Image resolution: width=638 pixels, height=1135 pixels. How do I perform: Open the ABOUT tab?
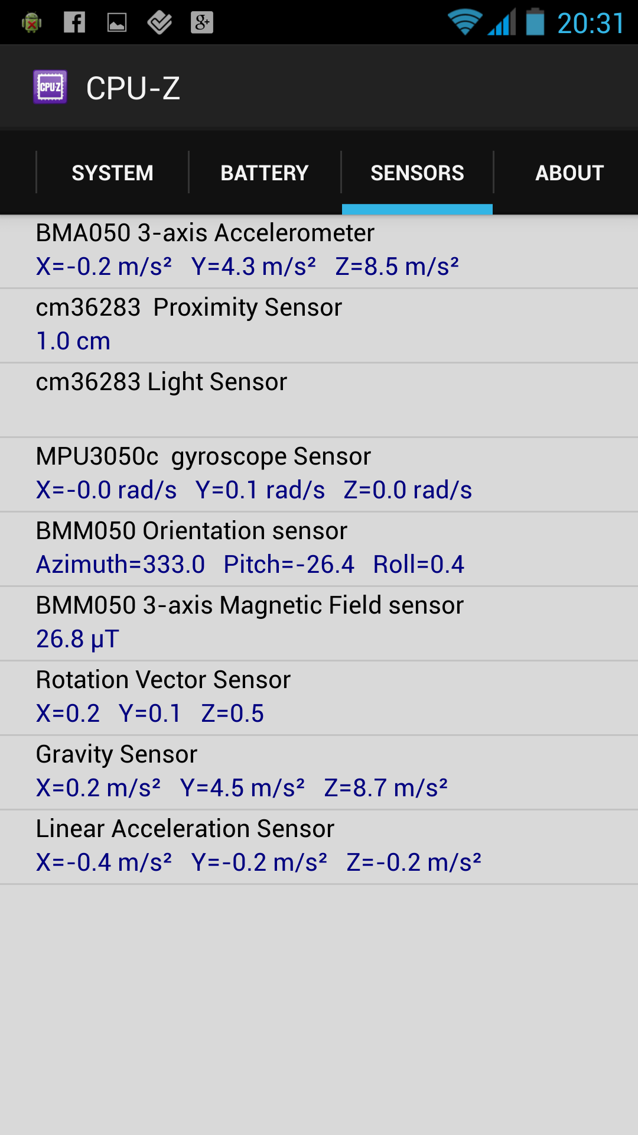point(569,173)
